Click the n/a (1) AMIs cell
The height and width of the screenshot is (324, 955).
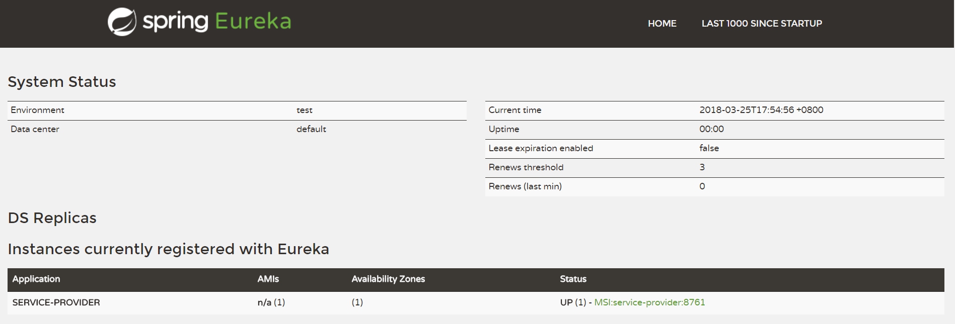pyautogui.click(x=271, y=302)
